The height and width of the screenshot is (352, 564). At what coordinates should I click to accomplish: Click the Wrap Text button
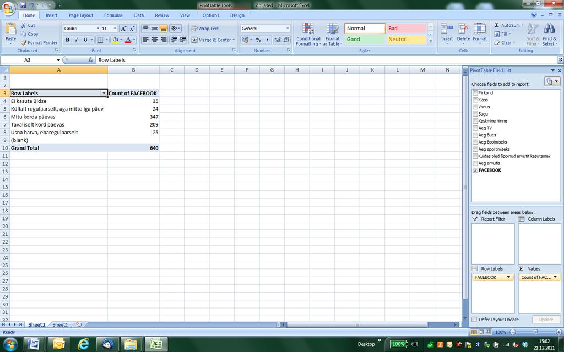click(205, 29)
